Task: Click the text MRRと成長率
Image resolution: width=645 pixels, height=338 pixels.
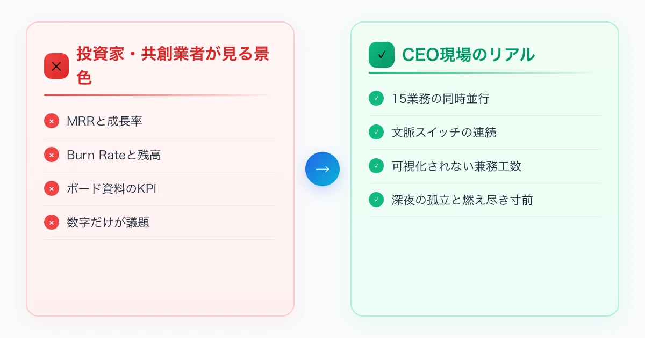Action: point(104,121)
